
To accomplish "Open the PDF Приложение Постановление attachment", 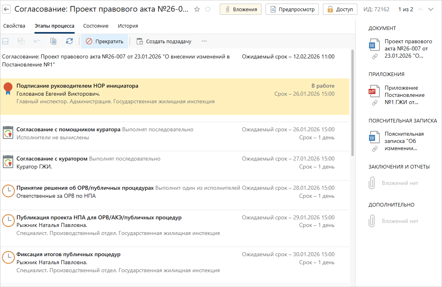I will pyautogui.click(x=404, y=95).
